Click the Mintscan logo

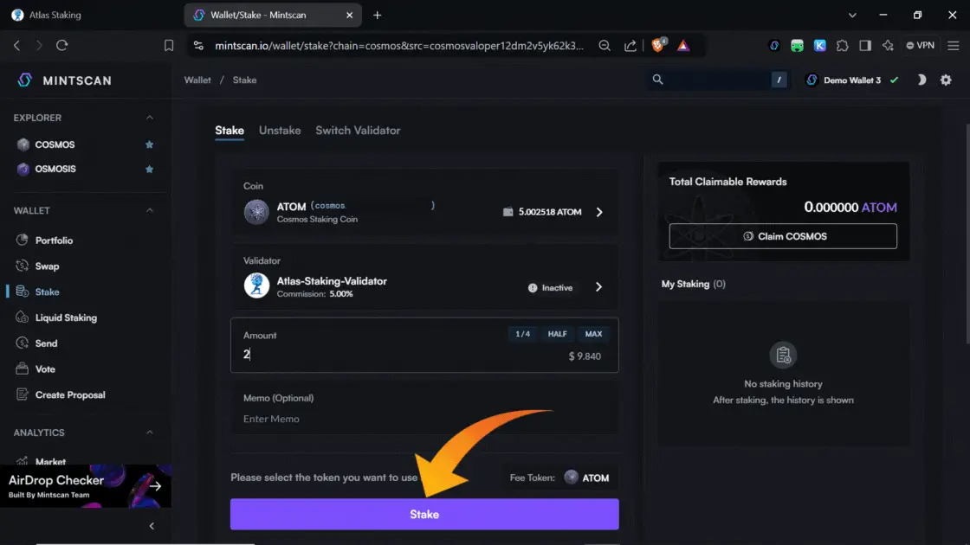pos(64,80)
